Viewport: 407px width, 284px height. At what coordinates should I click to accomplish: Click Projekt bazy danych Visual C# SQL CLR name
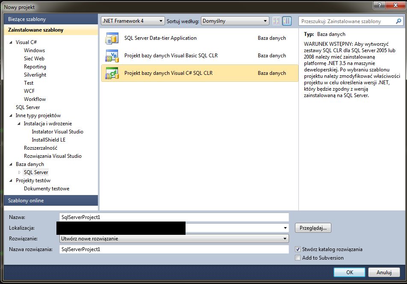point(168,73)
